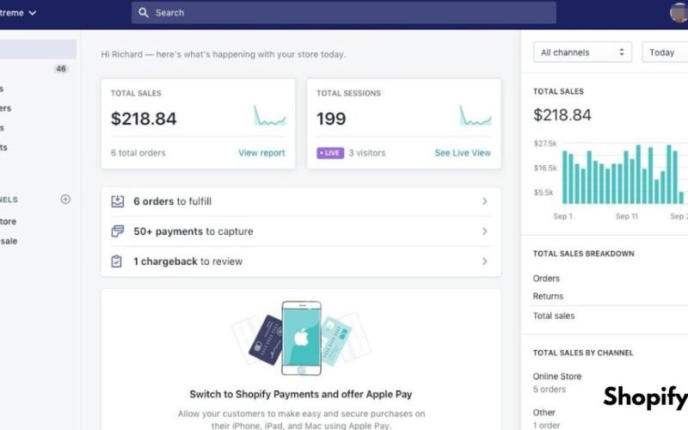
Task: Click the 199 total sessions value
Action: (x=331, y=119)
